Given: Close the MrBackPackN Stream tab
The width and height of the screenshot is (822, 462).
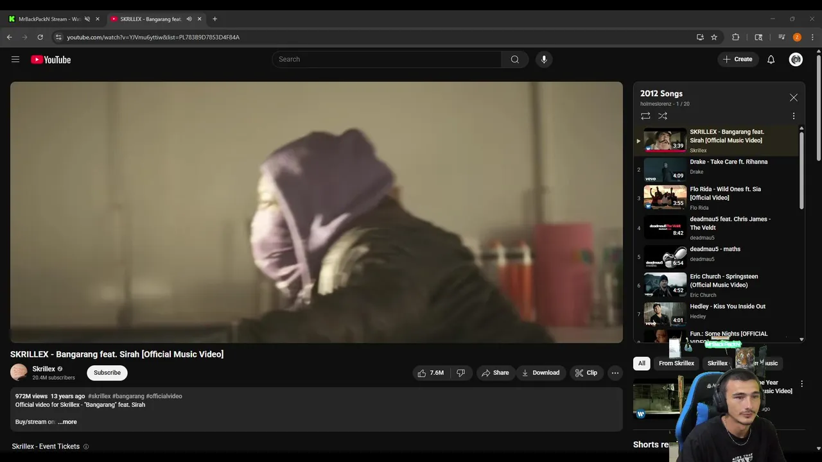Looking at the screenshot, I should (x=98, y=19).
